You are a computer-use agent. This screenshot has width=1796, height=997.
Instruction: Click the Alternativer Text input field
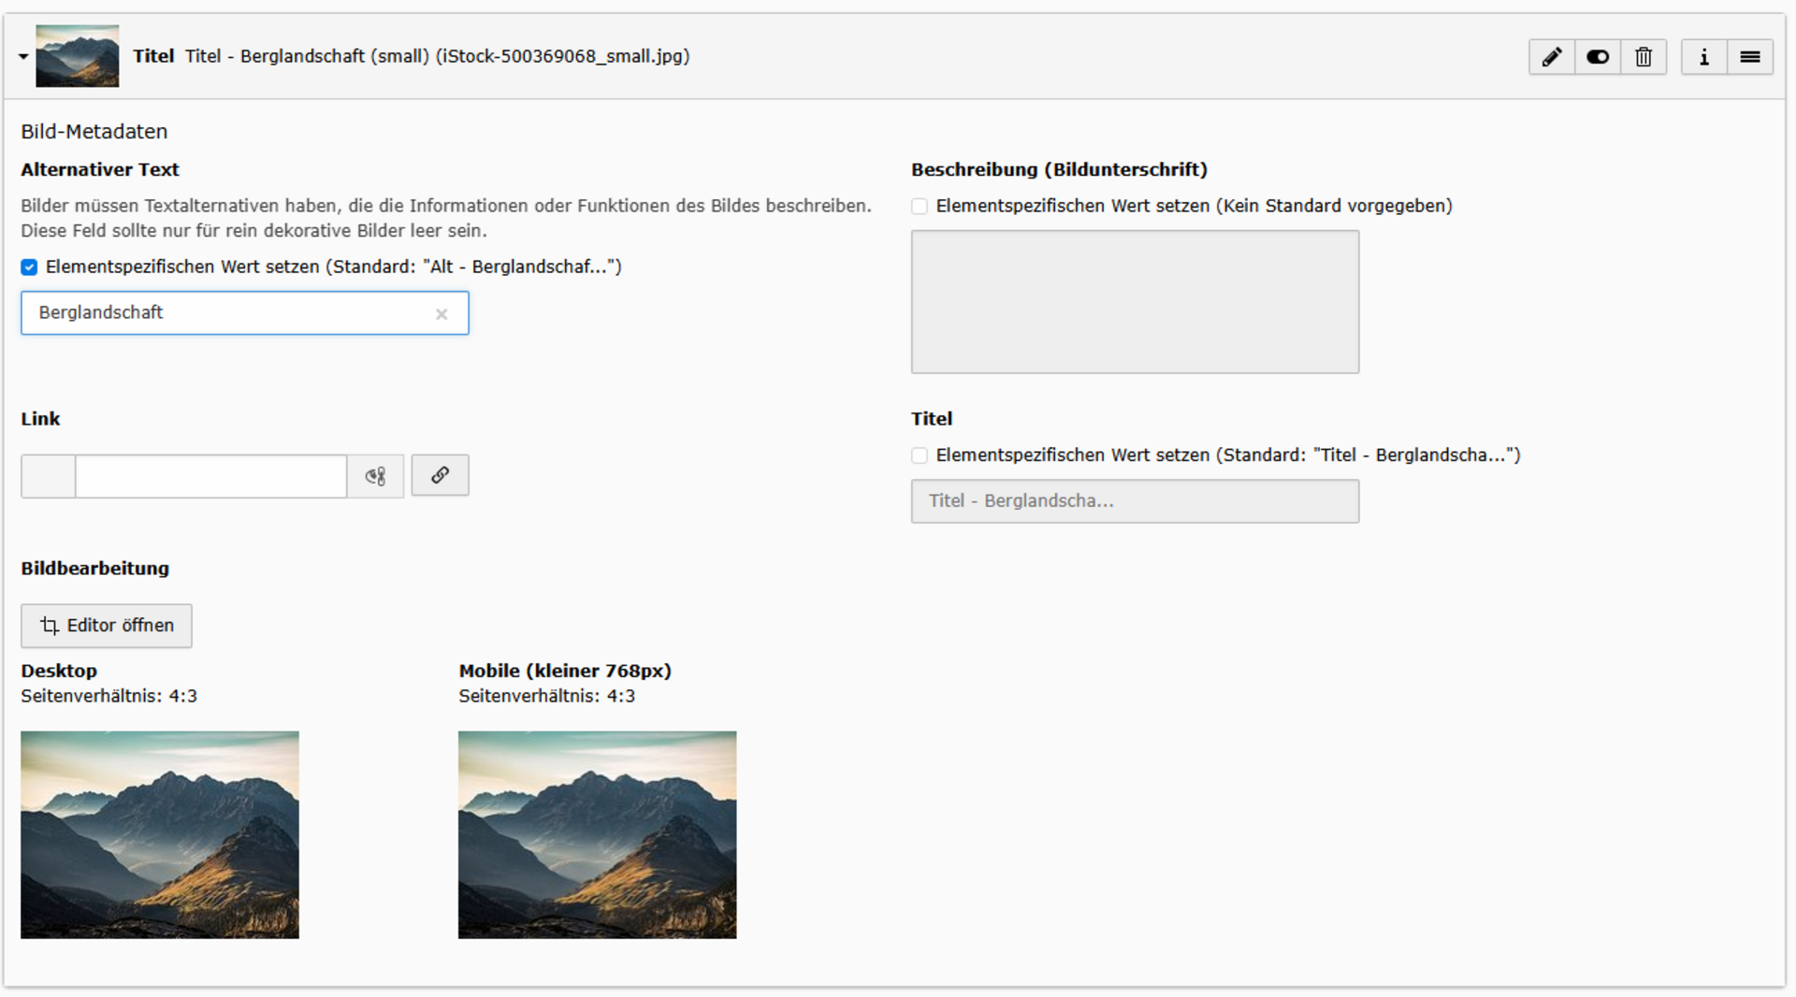coord(229,313)
